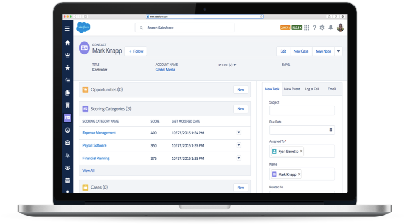Click the Scoring Categories section icon
Image resolution: width=405 pixels, height=224 pixels.
pyautogui.click(x=85, y=109)
